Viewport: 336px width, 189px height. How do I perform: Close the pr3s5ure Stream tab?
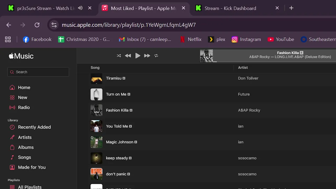pos(90,8)
